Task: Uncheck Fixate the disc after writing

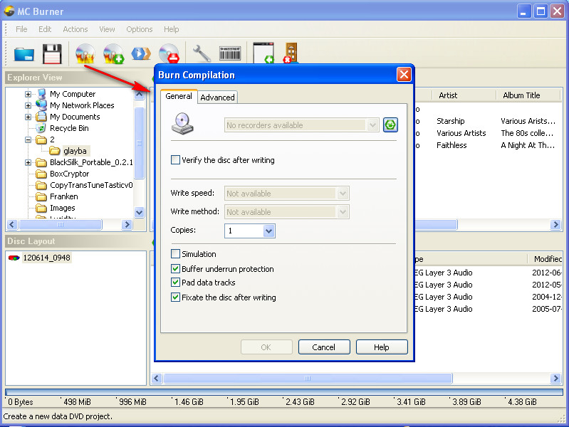Action: tap(176, 297)
